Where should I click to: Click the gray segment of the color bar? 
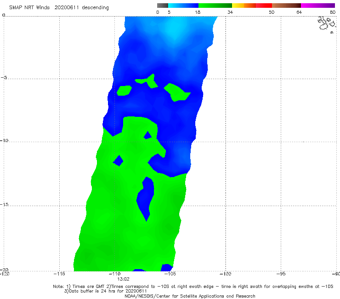tap(162, 6)
